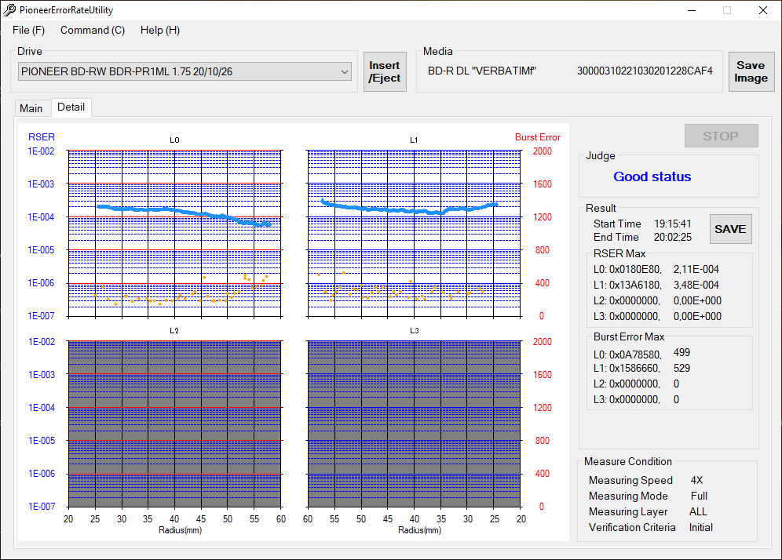The height and width of the screenshot is (560, 782).
Task: Click the media ID 300003102210302012­28CAF4 text
Action: tap(645, 71)
